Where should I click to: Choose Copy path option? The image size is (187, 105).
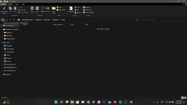tap(22, 10)
